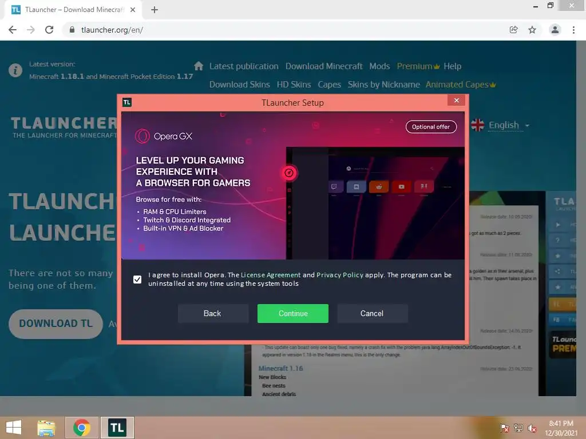586x439 pixels.
Task: Click the TL icon in setup title bar
Action: [x=126, y=102]
